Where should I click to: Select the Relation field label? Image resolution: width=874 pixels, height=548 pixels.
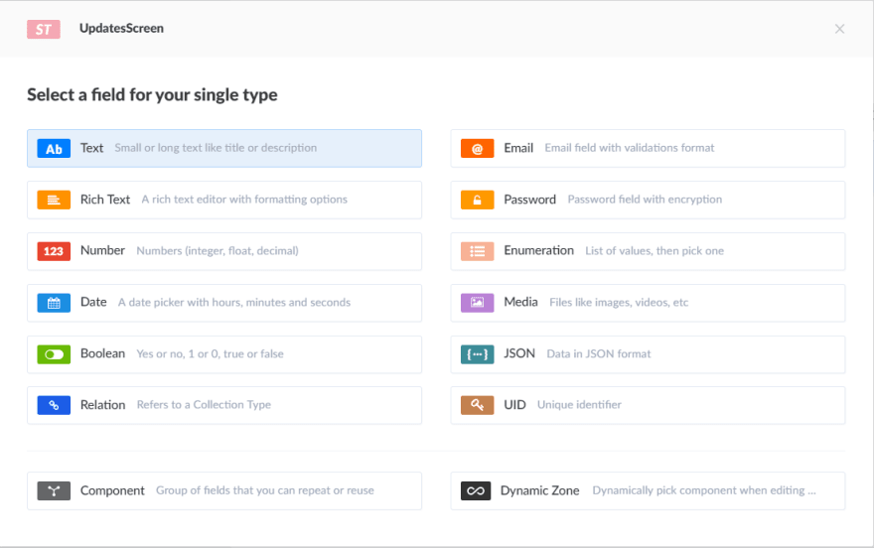102,405
